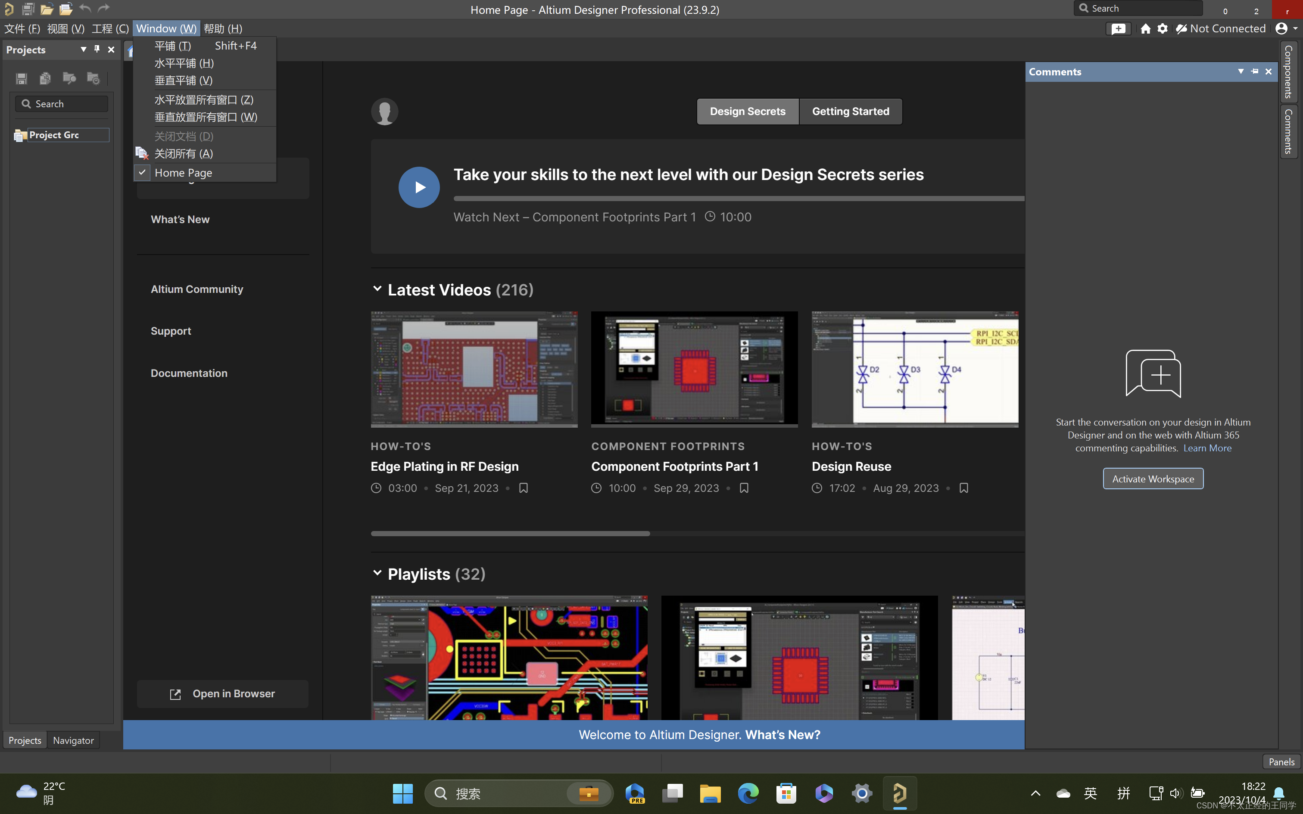Viewport: 1303px width, 814px height.
Task: Open the 帮助 (H) menu
Action: click(x=223, y=28)
